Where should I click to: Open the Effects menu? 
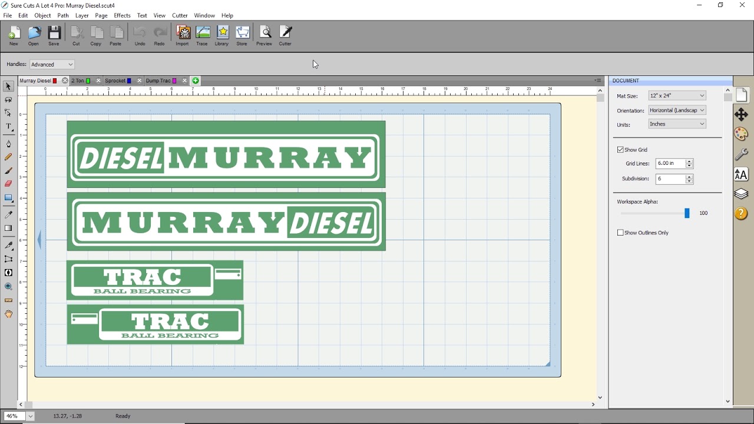(x=123, y=15)
